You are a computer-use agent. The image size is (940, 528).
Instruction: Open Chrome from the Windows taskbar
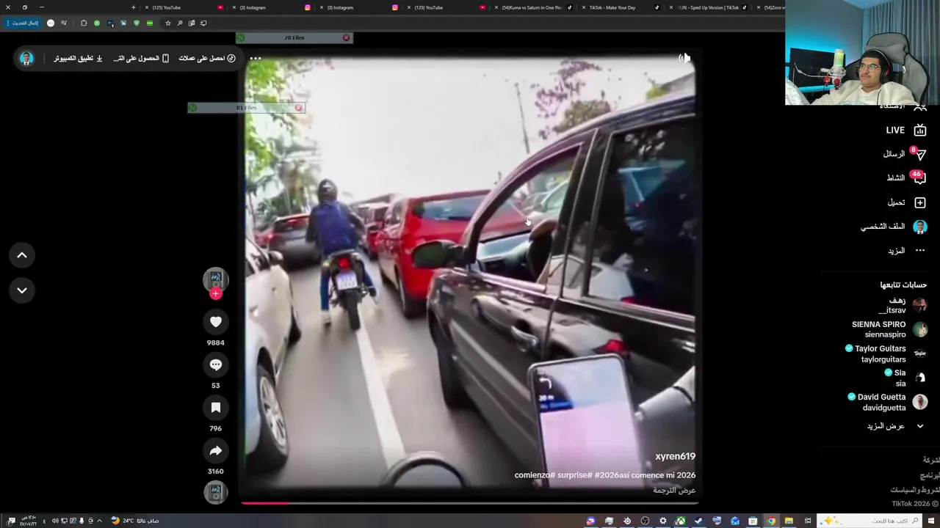point(771,521)
